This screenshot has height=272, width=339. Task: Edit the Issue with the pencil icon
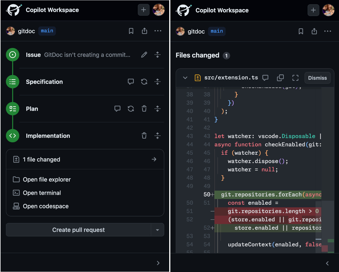coord(144,55)
